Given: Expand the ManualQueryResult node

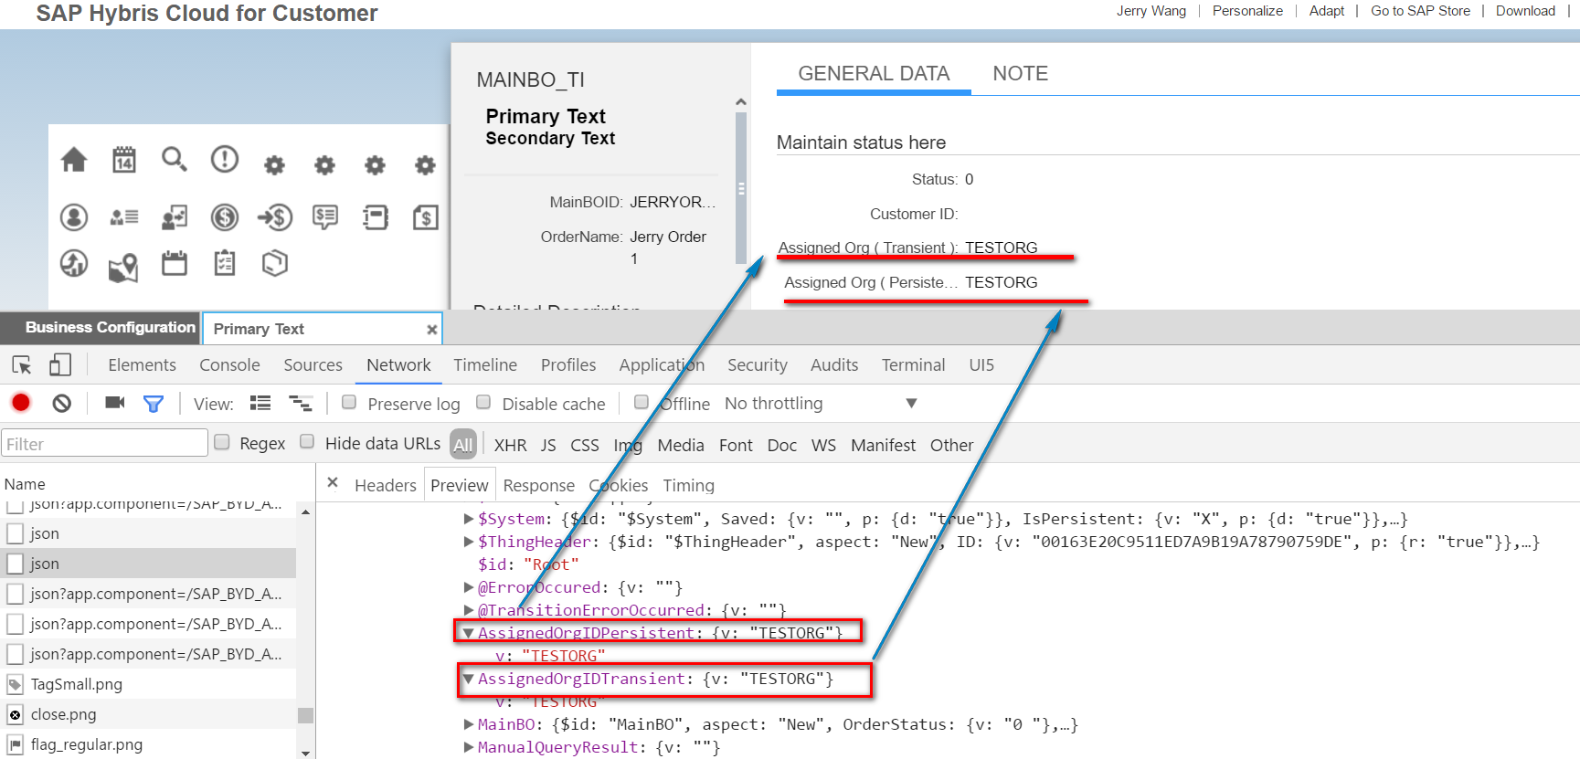Looking at the screenshot, I should 469,747.
